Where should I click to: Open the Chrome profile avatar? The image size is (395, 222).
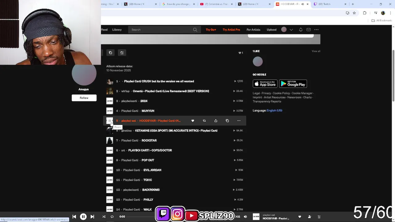click(383, 13)
